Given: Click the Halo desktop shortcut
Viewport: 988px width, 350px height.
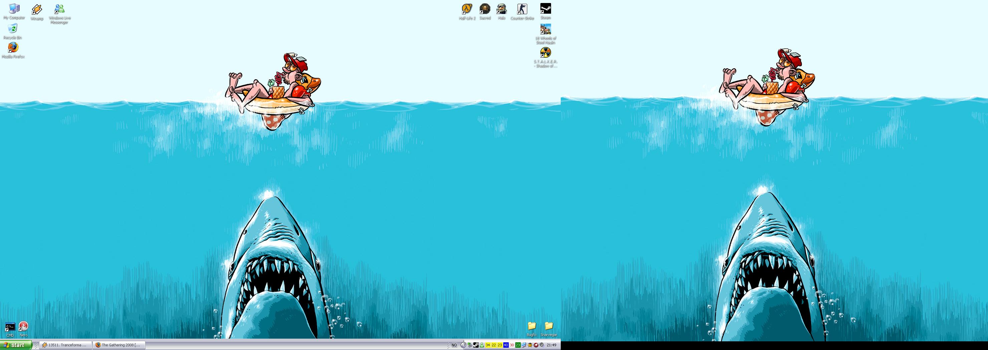Looking at the screenshot, I should [x=502, y=11].
